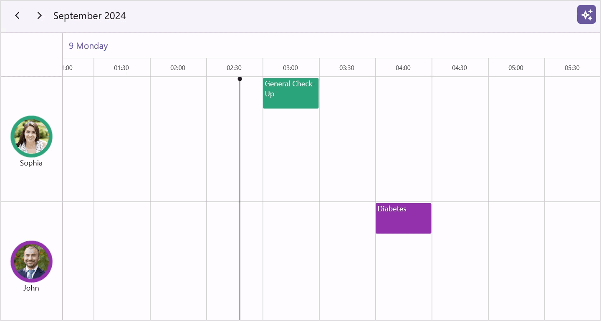The width and height of the screenshot is (601, 321).
Task: Open the AI assistant sparkle icon
Action: click(586, 14)
